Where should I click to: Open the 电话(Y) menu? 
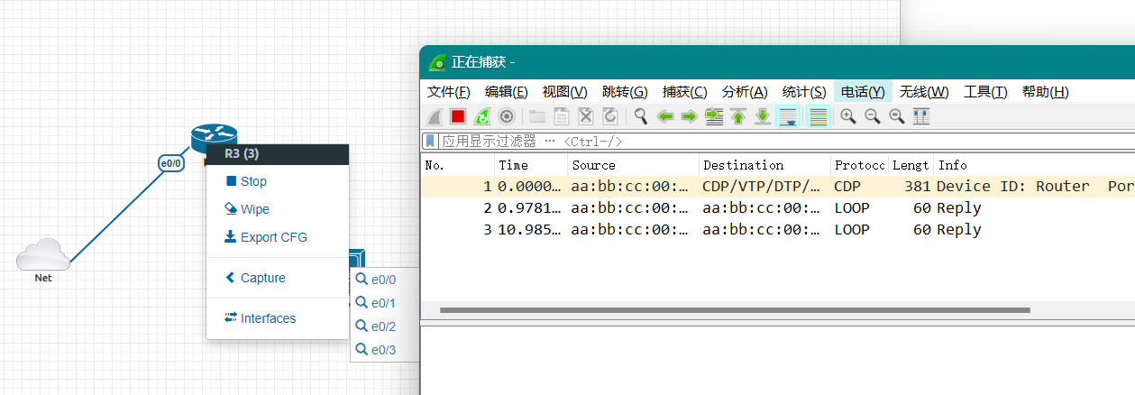[863, 92]
